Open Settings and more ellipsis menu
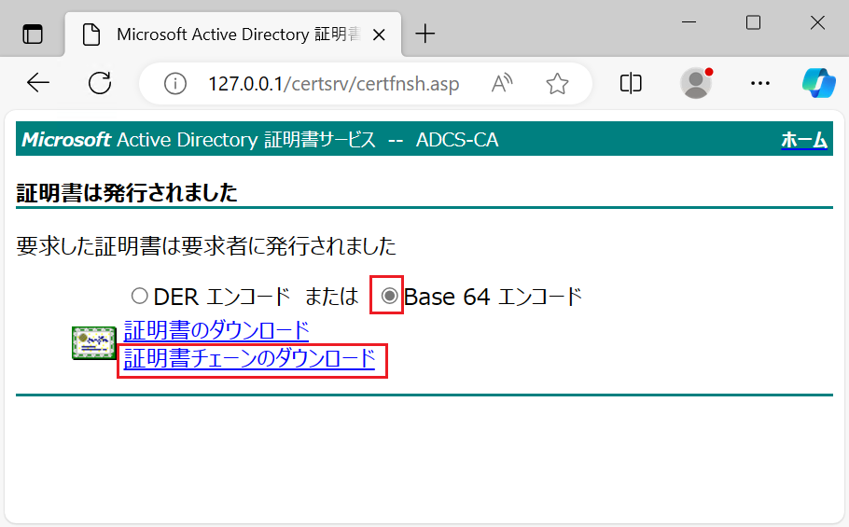Image resolution: width=849 pixels, height=527 pixels. (760, 83)
